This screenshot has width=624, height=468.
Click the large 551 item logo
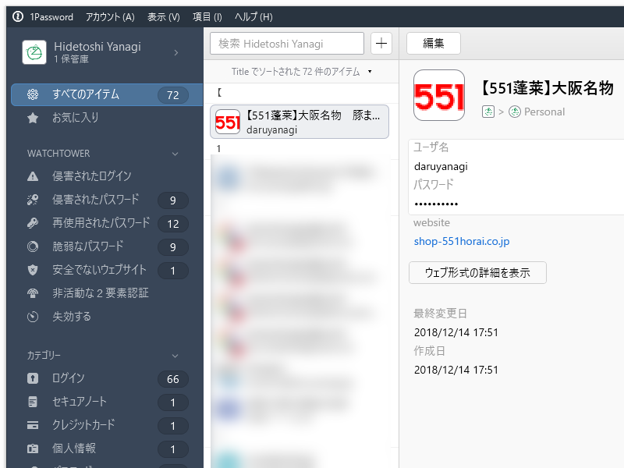[x=439, y=95]
